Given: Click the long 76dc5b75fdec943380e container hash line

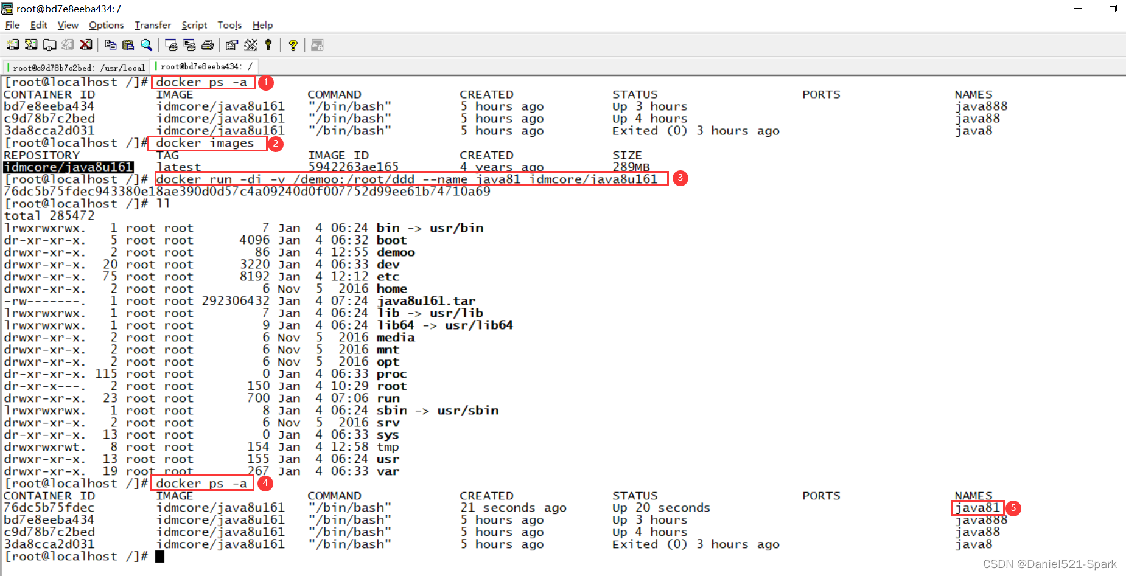Looking at the screenshot, I should 247,192.
